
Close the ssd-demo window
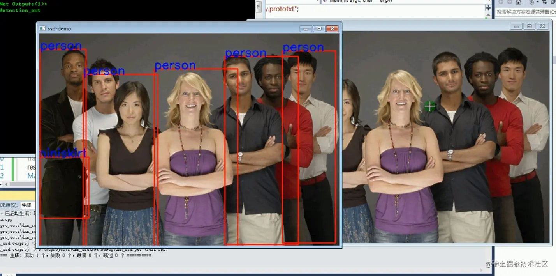332,28
